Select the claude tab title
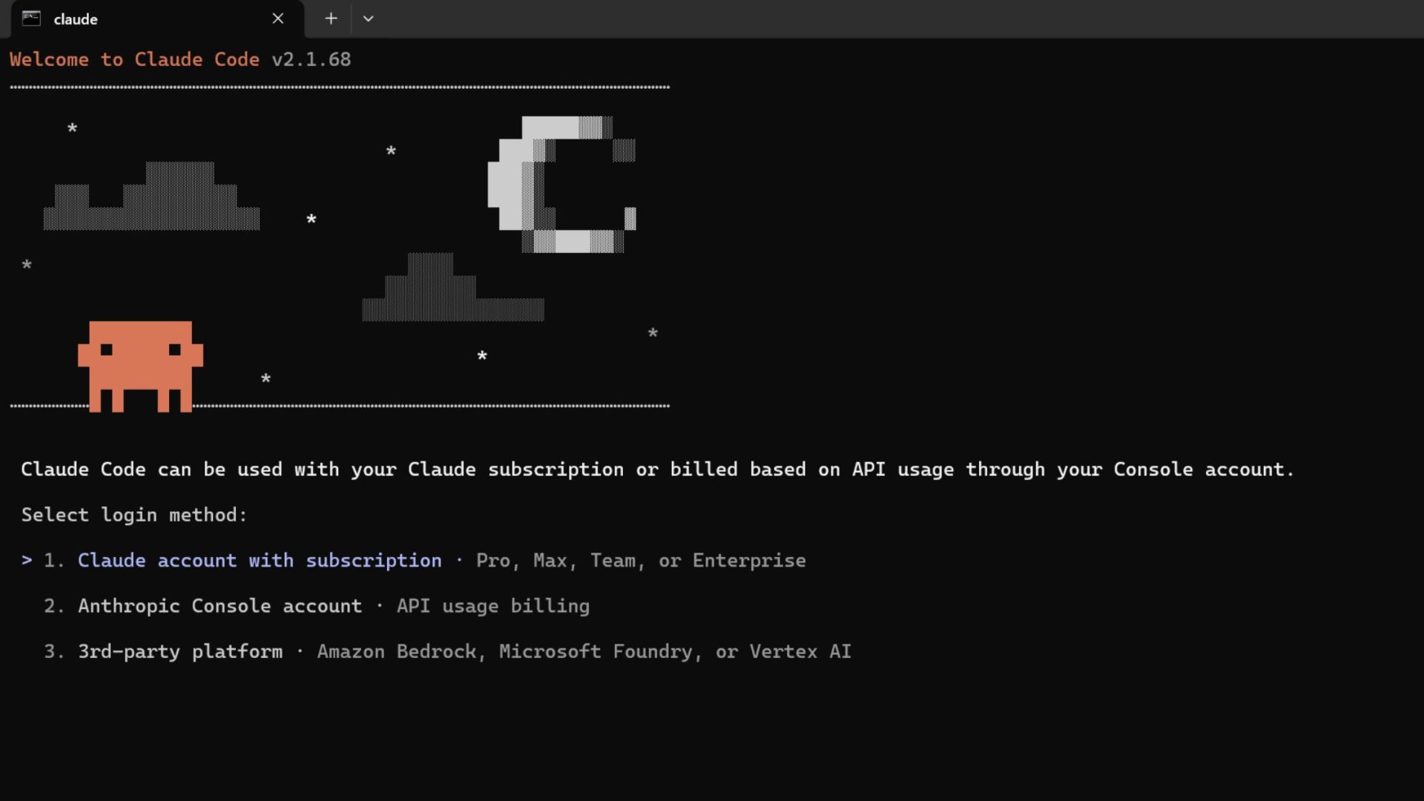This screenshot has height=801, width=1424. pyautogui.click(x=76, y=19)
